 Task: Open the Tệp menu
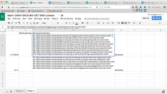[x=9, y=19]
